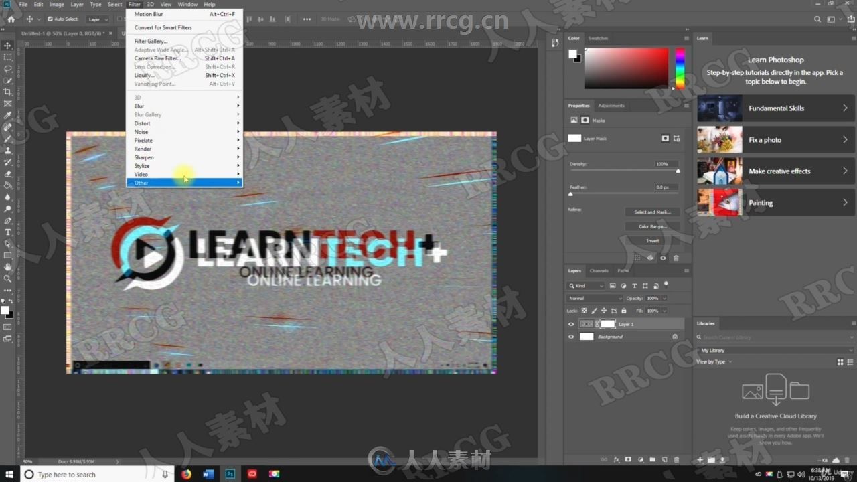The height and width of the screenshot is (482, 857).
Task: Select the Pen tool
Action: click(8, 220)
